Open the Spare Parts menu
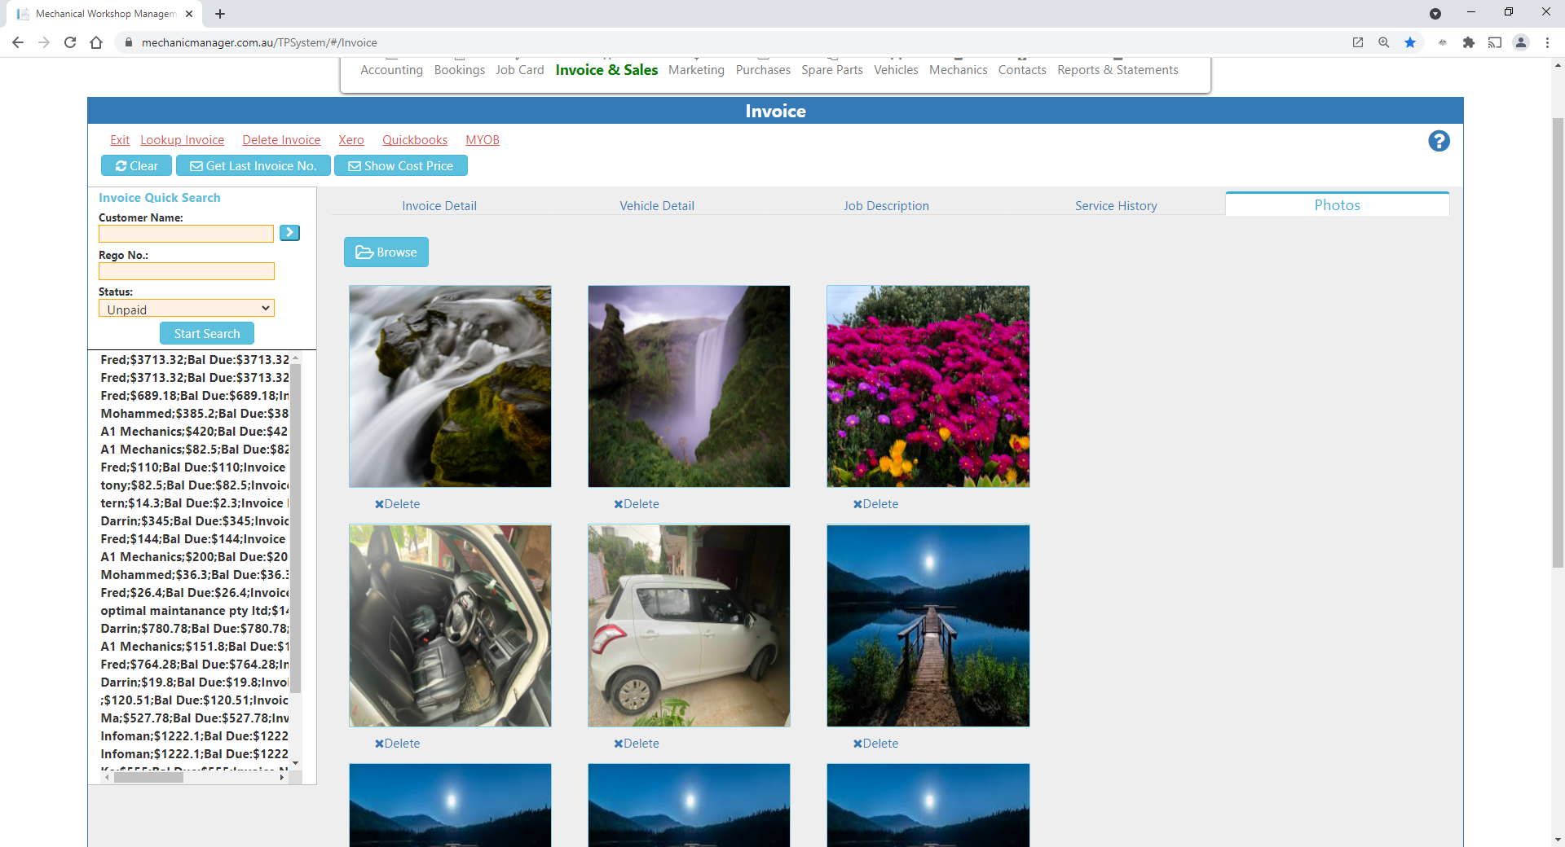Image resolution: width=1565 pixels, height=847 pixels. click(832, 70)
